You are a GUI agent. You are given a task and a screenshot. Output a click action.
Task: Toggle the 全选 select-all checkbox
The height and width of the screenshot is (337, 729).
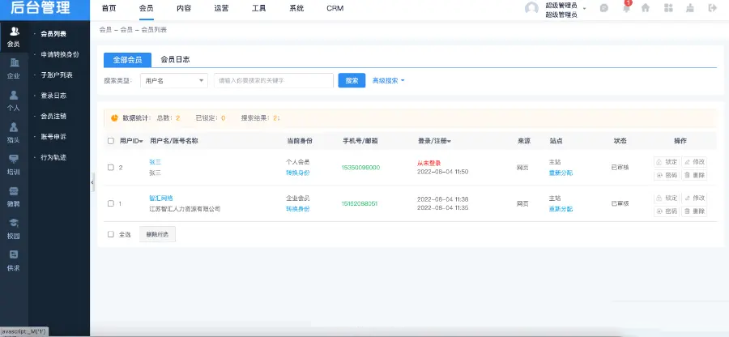(111, 234)
